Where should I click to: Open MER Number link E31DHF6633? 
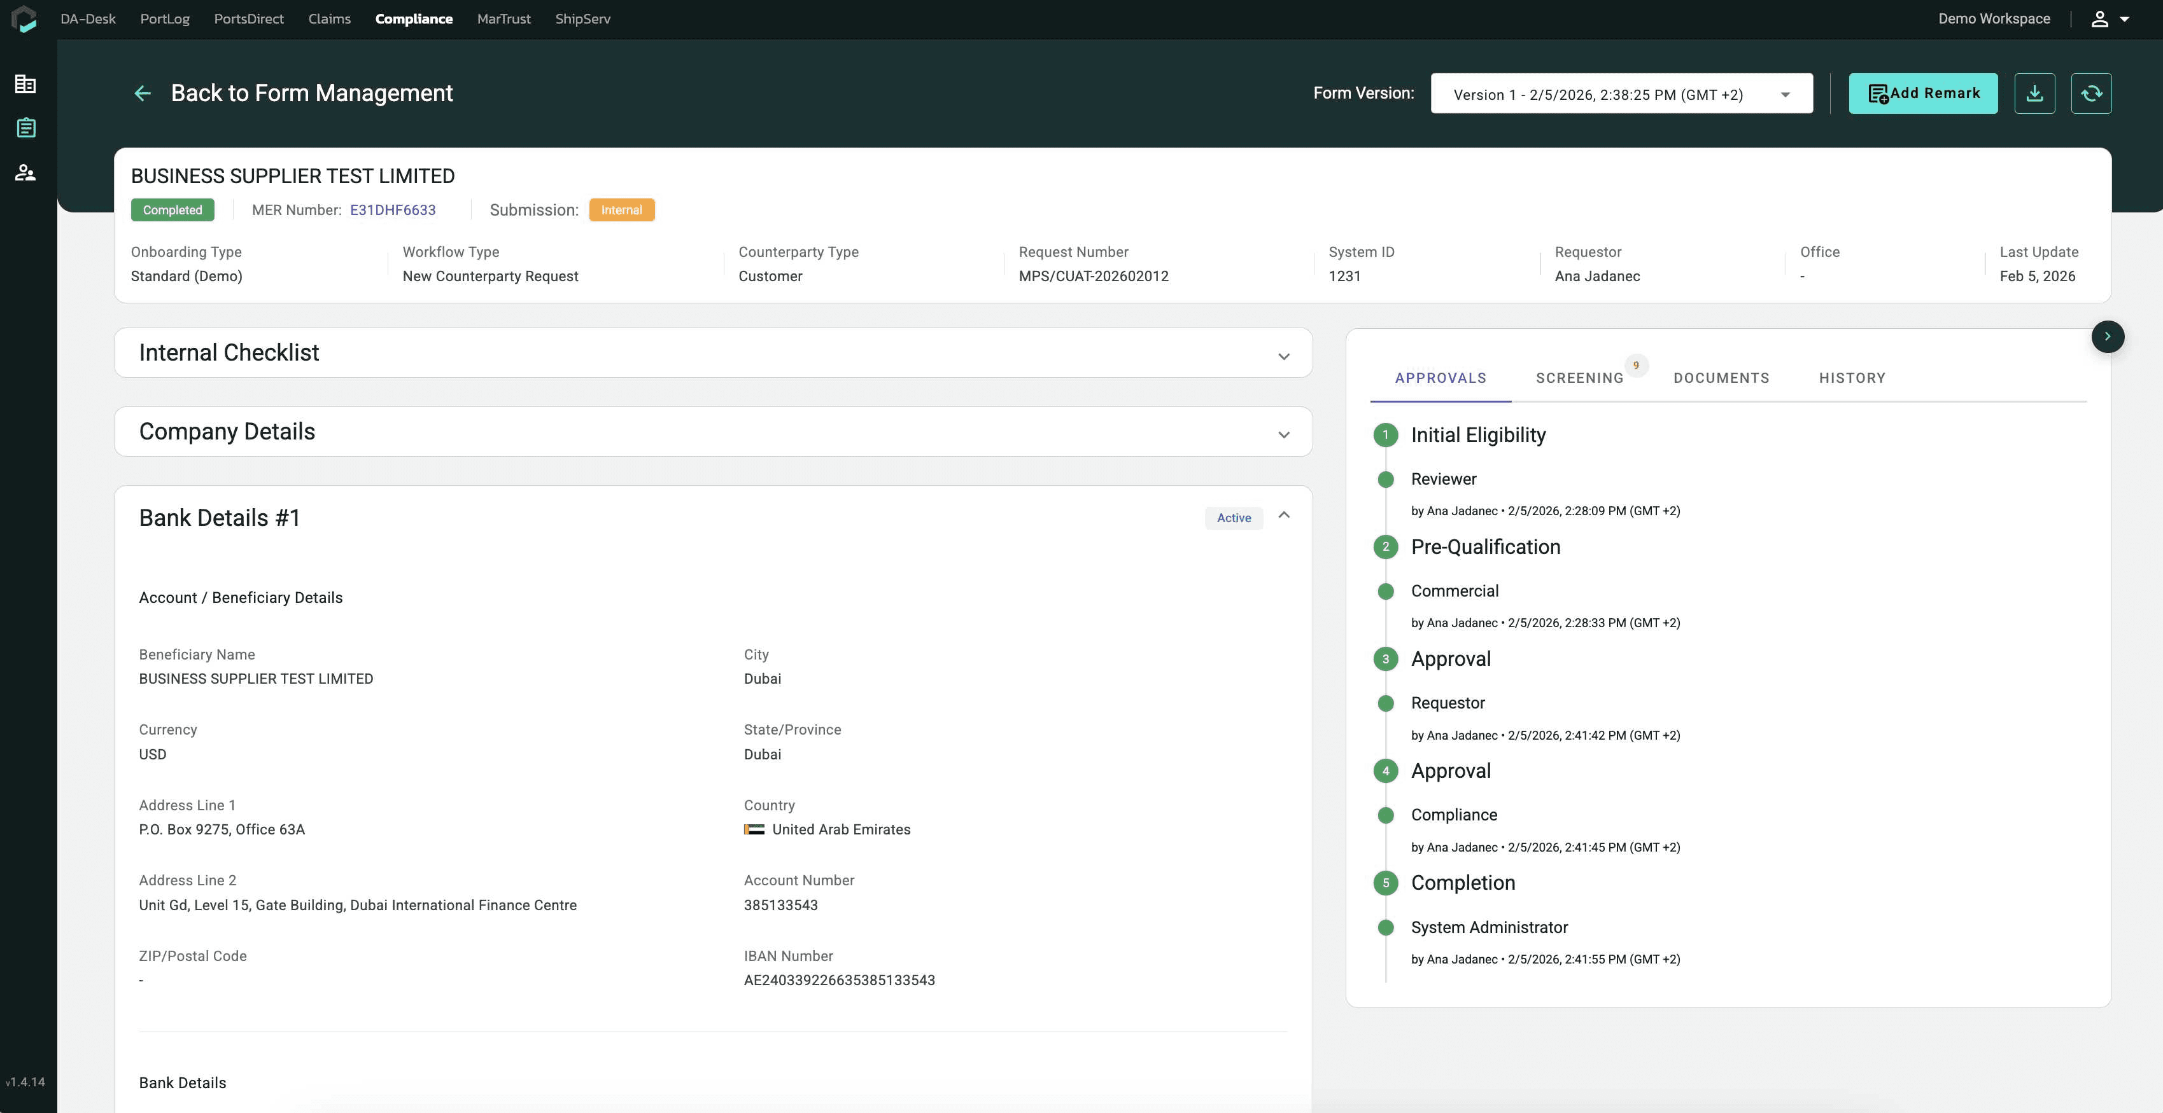393,210
